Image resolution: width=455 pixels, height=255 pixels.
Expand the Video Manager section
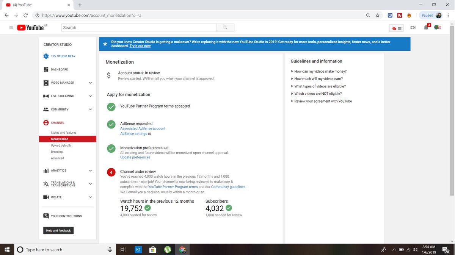click(90, 83)
